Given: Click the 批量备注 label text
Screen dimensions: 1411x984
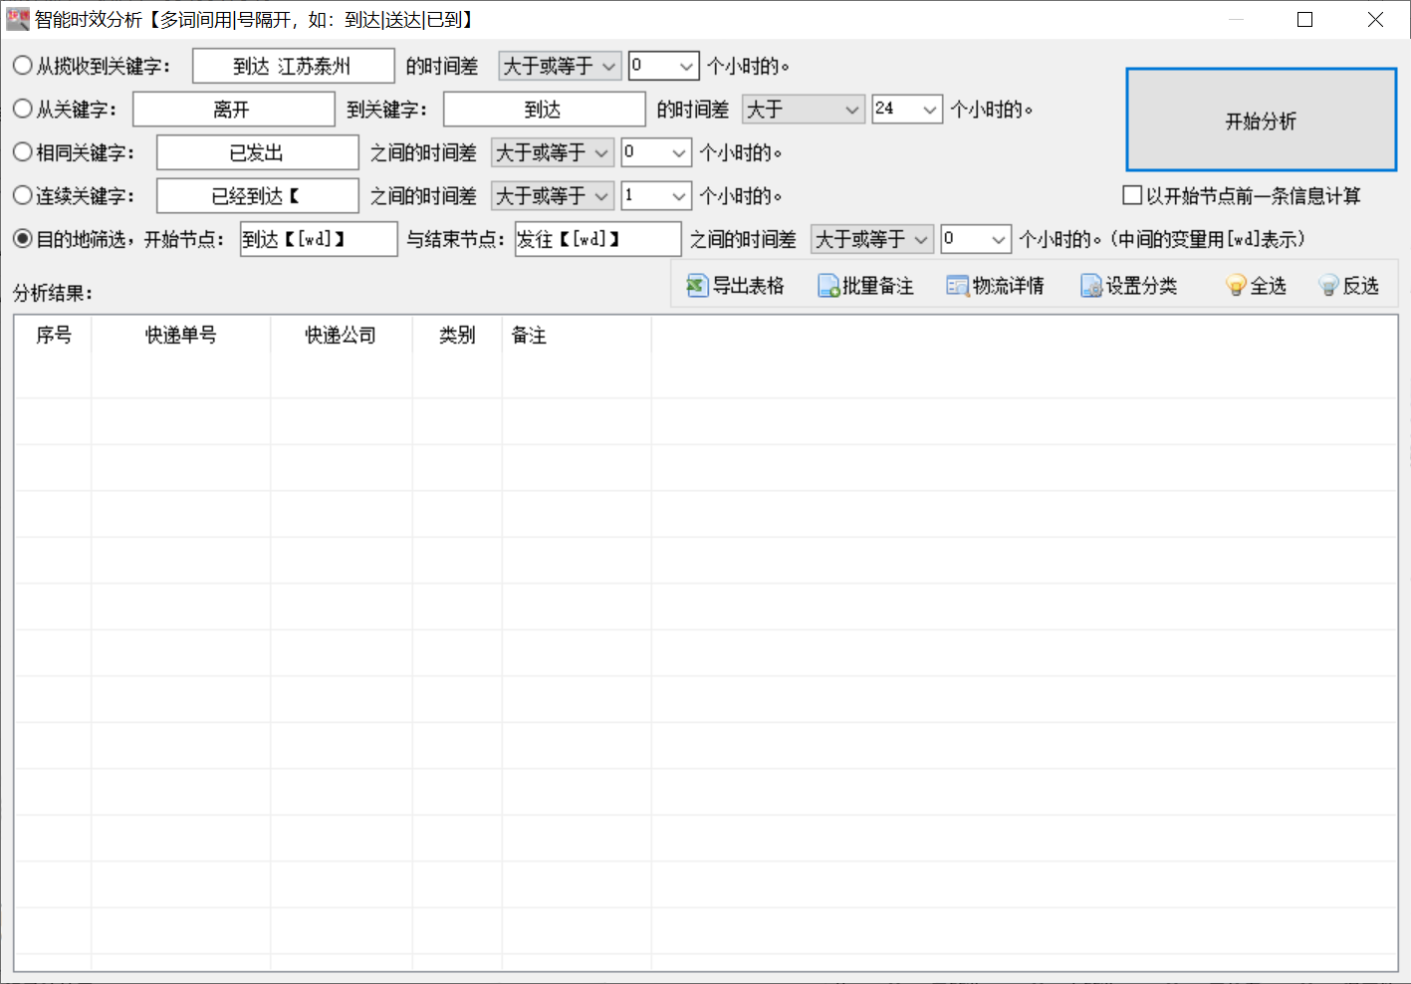Looking at the screenshot, I should (878, 286).
